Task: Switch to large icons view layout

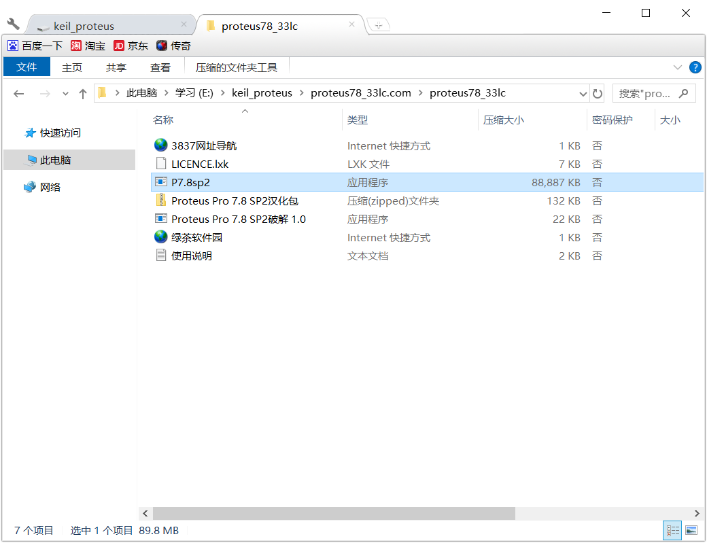Action: pos(691,530)
